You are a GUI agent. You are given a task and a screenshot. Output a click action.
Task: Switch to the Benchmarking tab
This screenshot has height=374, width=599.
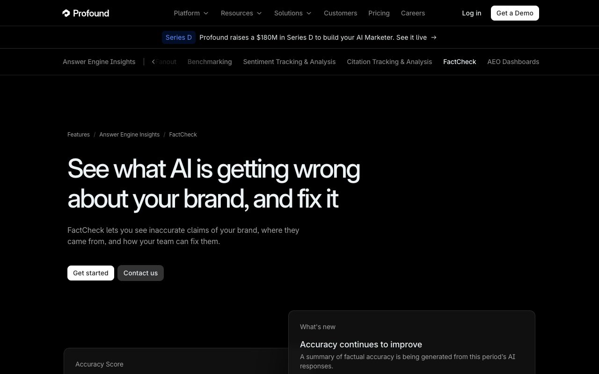pyautogui.click(x=210, y=62)
